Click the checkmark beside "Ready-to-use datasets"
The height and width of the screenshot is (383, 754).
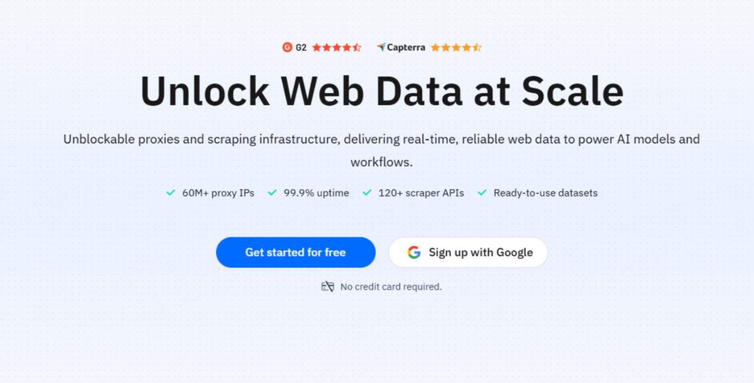click(x=483, y=193)
